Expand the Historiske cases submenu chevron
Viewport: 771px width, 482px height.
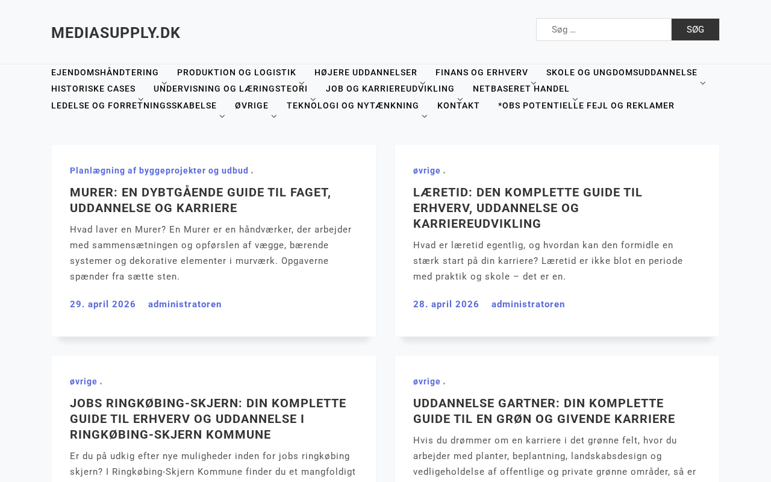pos(141,99)
